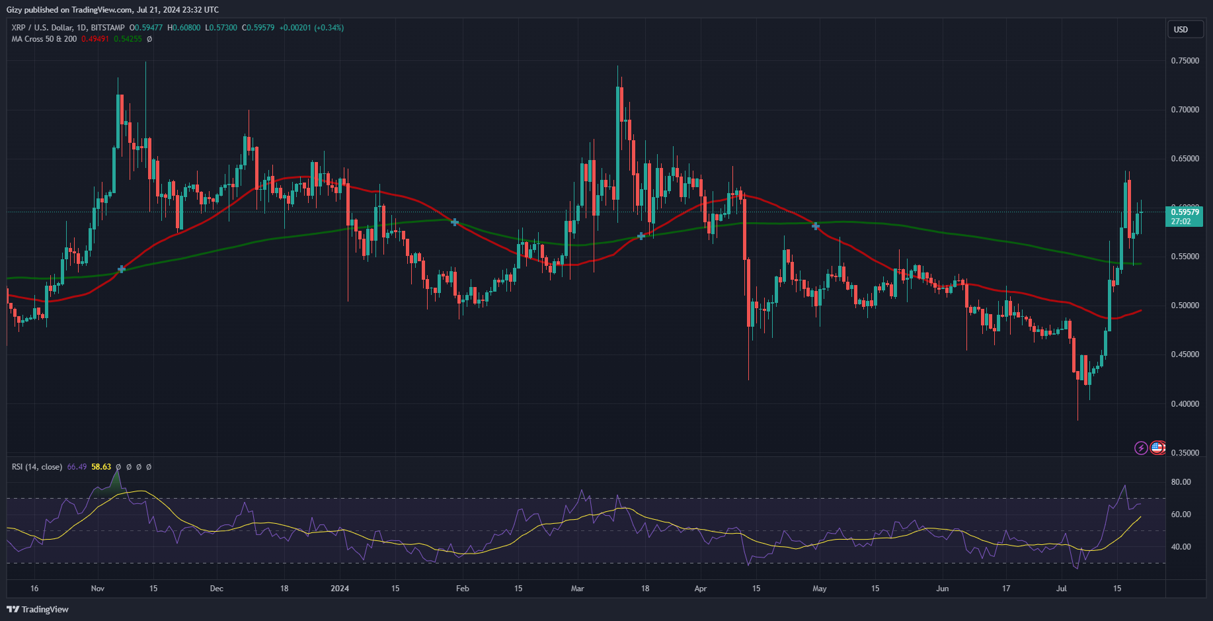
Task: Click the Feb label on the time axis
Action: 463,589
